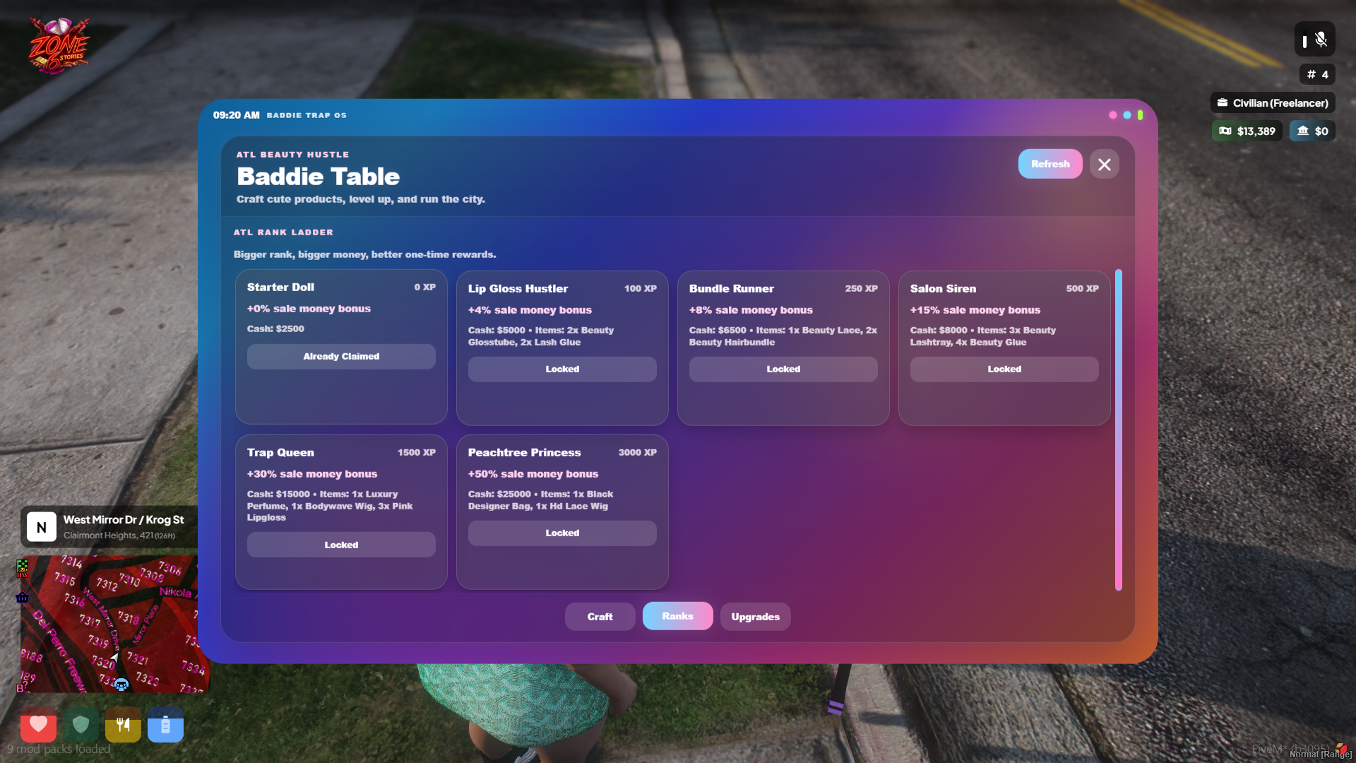
Task: Click the cash amount $13,389
Action: [1256, 131]
